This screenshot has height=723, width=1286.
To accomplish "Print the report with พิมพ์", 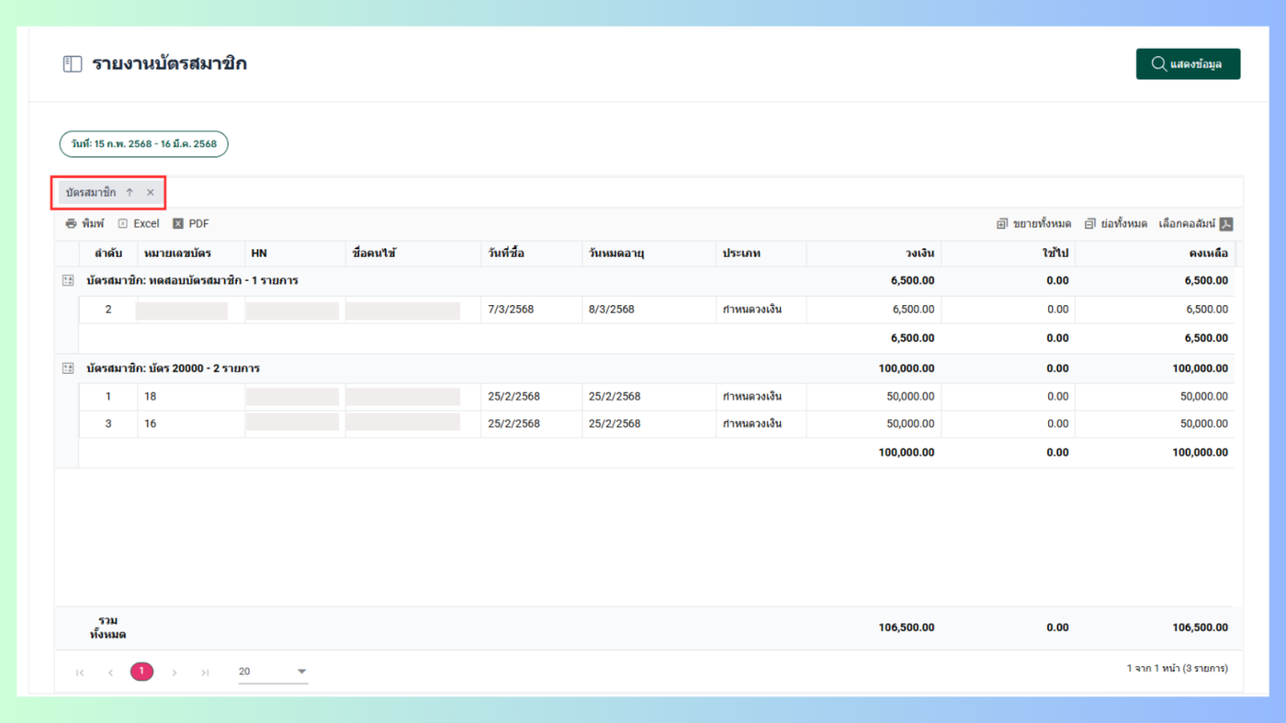I will pyautogui.click(x=85, y=224).
